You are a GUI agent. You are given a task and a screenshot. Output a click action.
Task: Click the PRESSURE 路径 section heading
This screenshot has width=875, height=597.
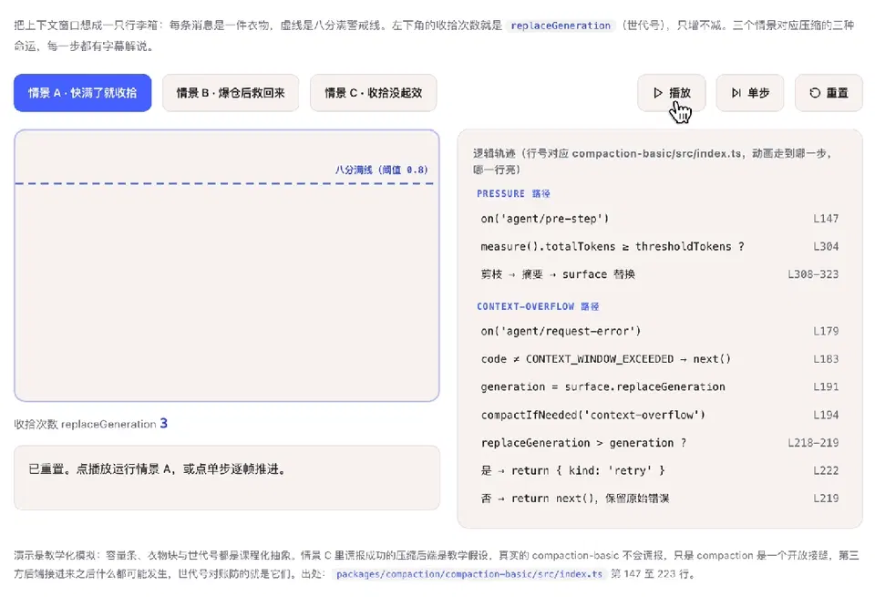[x=513, y=193]
